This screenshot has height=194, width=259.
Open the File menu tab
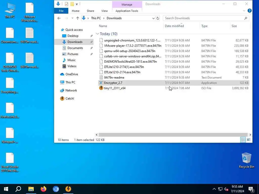point(61,11)
